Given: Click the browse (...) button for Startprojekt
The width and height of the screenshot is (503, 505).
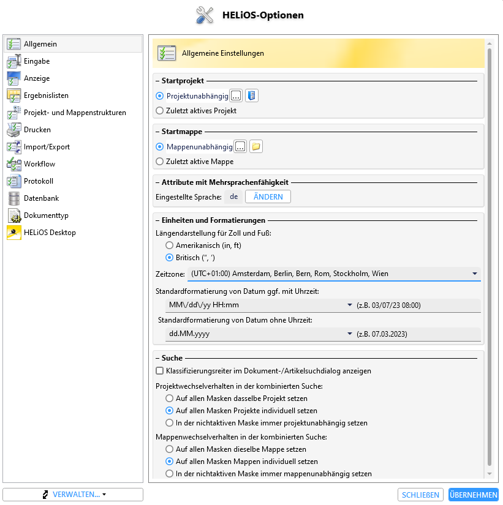Looking at the screenshot, I should [236, 95].
